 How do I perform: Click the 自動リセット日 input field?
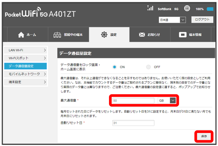tap(133, 123)
